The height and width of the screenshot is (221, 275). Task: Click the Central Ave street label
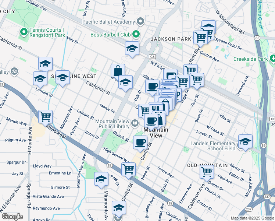[x=210, y=56]
